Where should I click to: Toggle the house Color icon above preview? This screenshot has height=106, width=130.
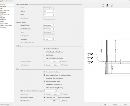[x=107, y=5]
